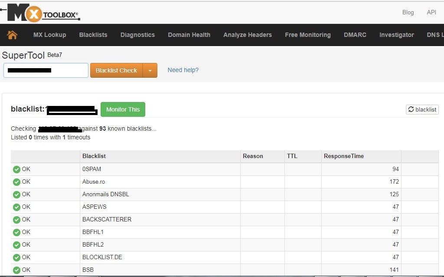
Task: Open the Domain Health menu item
Action: 189,35
